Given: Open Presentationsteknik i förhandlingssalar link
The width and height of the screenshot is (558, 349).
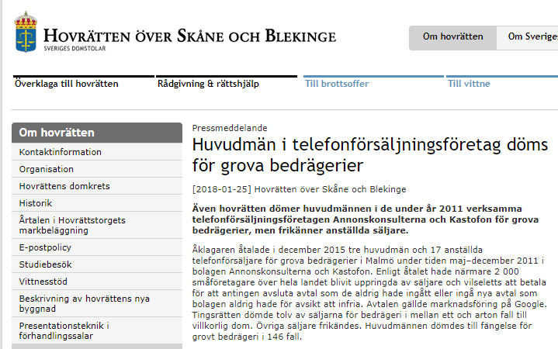Looking at the screenshot, I should 97,330.
